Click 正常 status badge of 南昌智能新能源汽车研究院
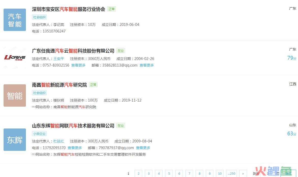The image size is (298, 177). [93, 85]
